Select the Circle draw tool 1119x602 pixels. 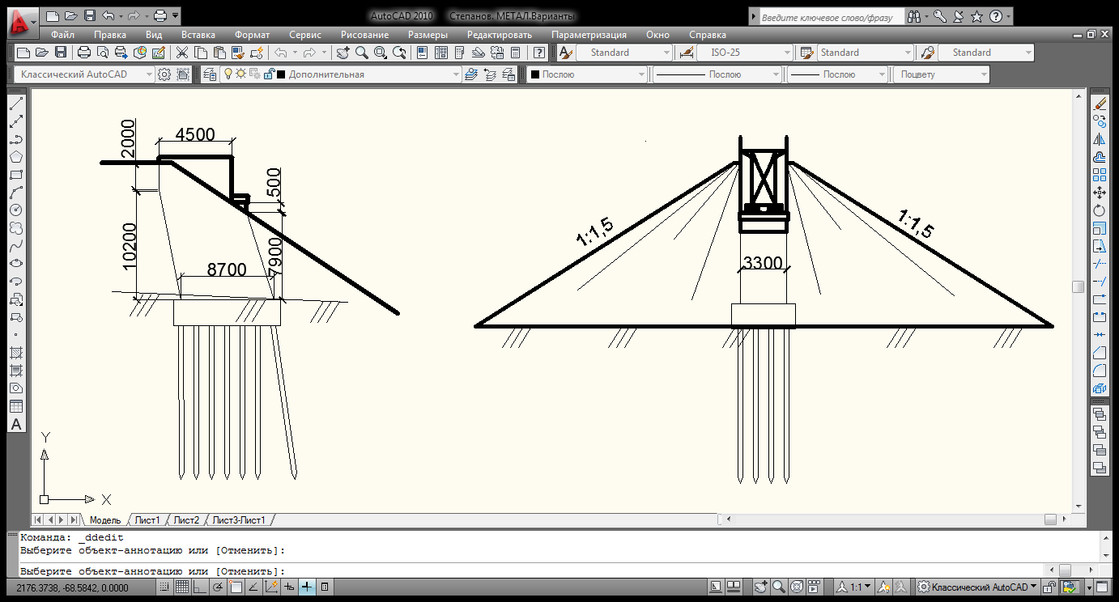16,210
